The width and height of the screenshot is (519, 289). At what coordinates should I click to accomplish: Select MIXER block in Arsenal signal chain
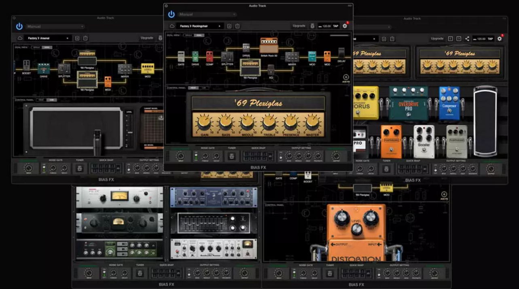(x=125, y=69)
